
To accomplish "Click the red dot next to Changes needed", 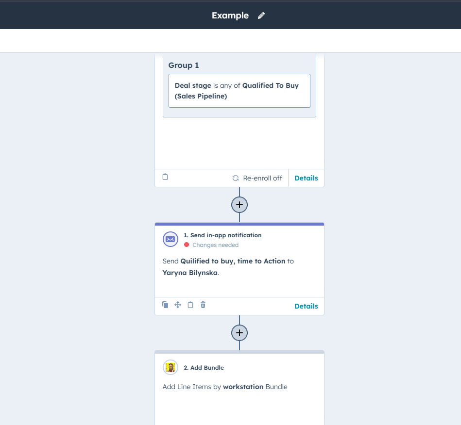I will point(186,245).
